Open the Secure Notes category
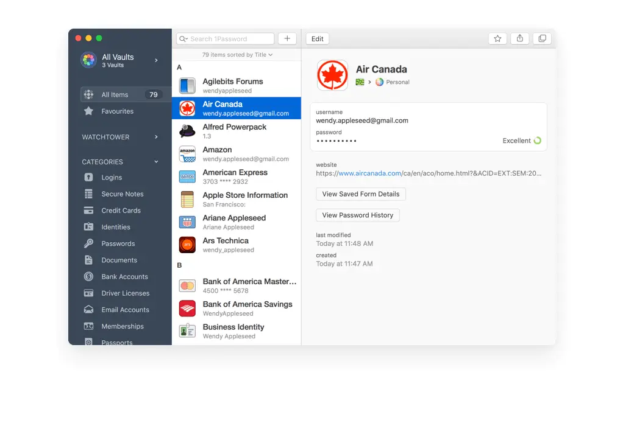This screenshot has width=634, height=426. pos(122,194)
